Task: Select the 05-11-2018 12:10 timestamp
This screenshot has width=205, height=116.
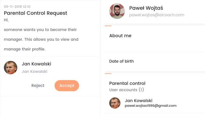Action: pos(17,7)
